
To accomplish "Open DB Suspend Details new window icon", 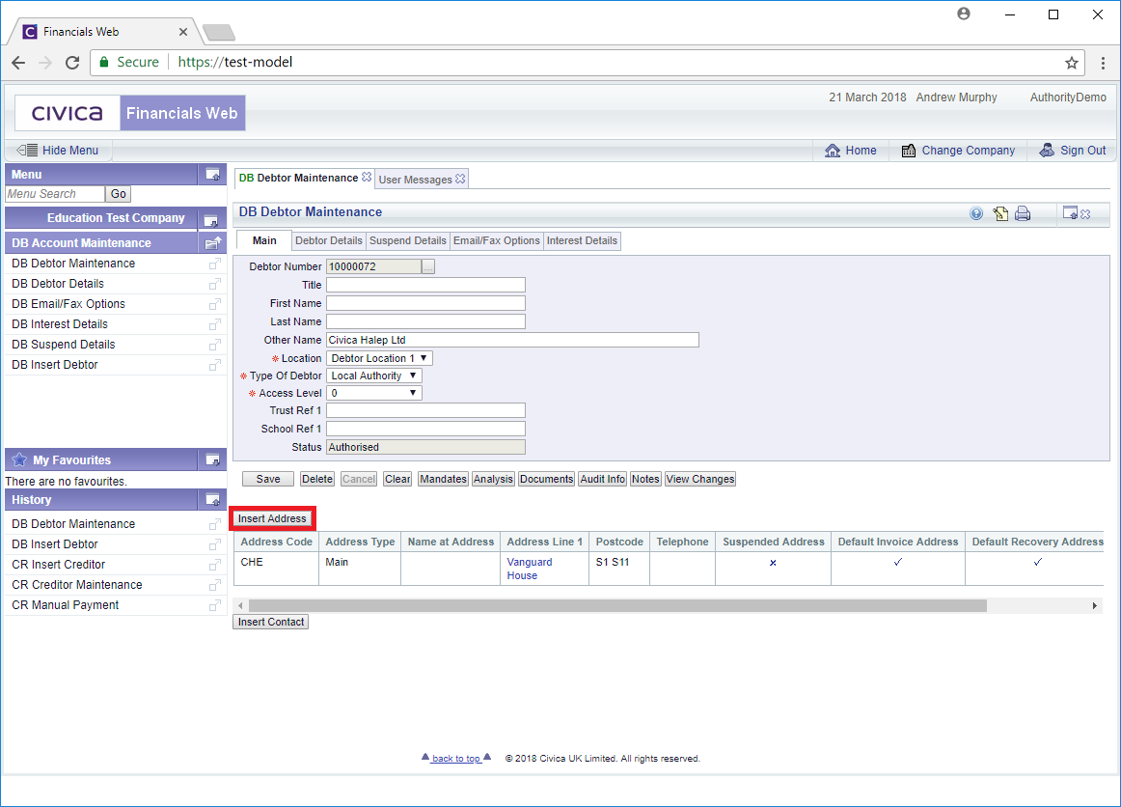I will tap(214, 345).
